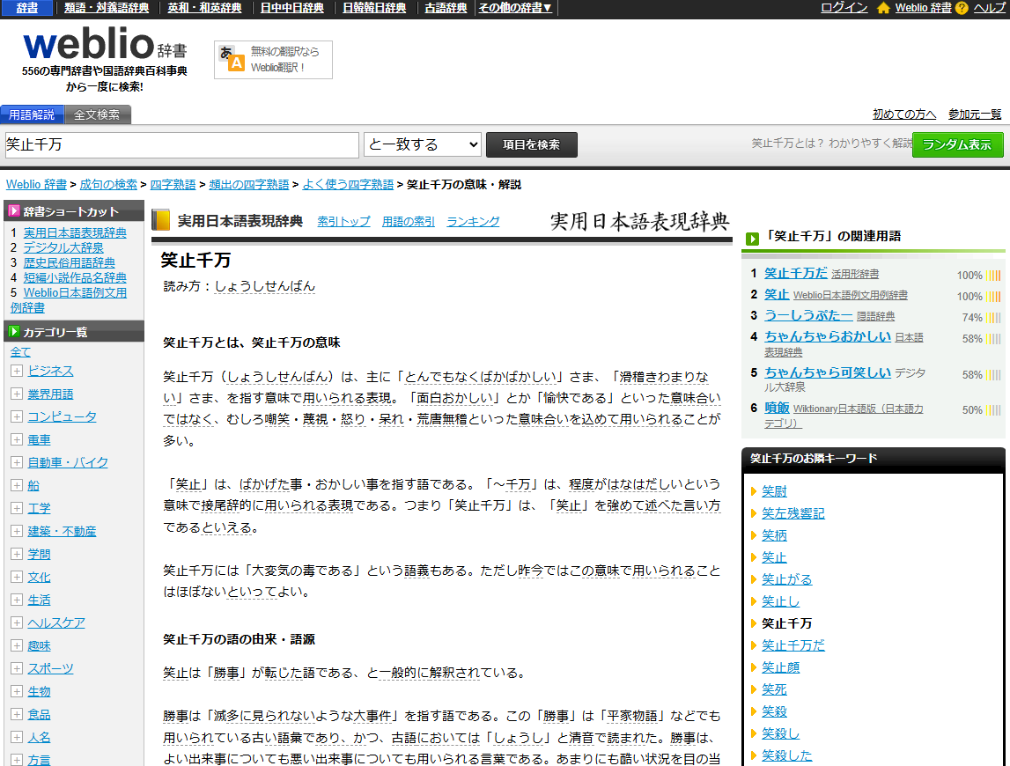This screenshot has width=1010, height=766.
Task: Expand the 電車 category
Action: (x=17, y=439)
